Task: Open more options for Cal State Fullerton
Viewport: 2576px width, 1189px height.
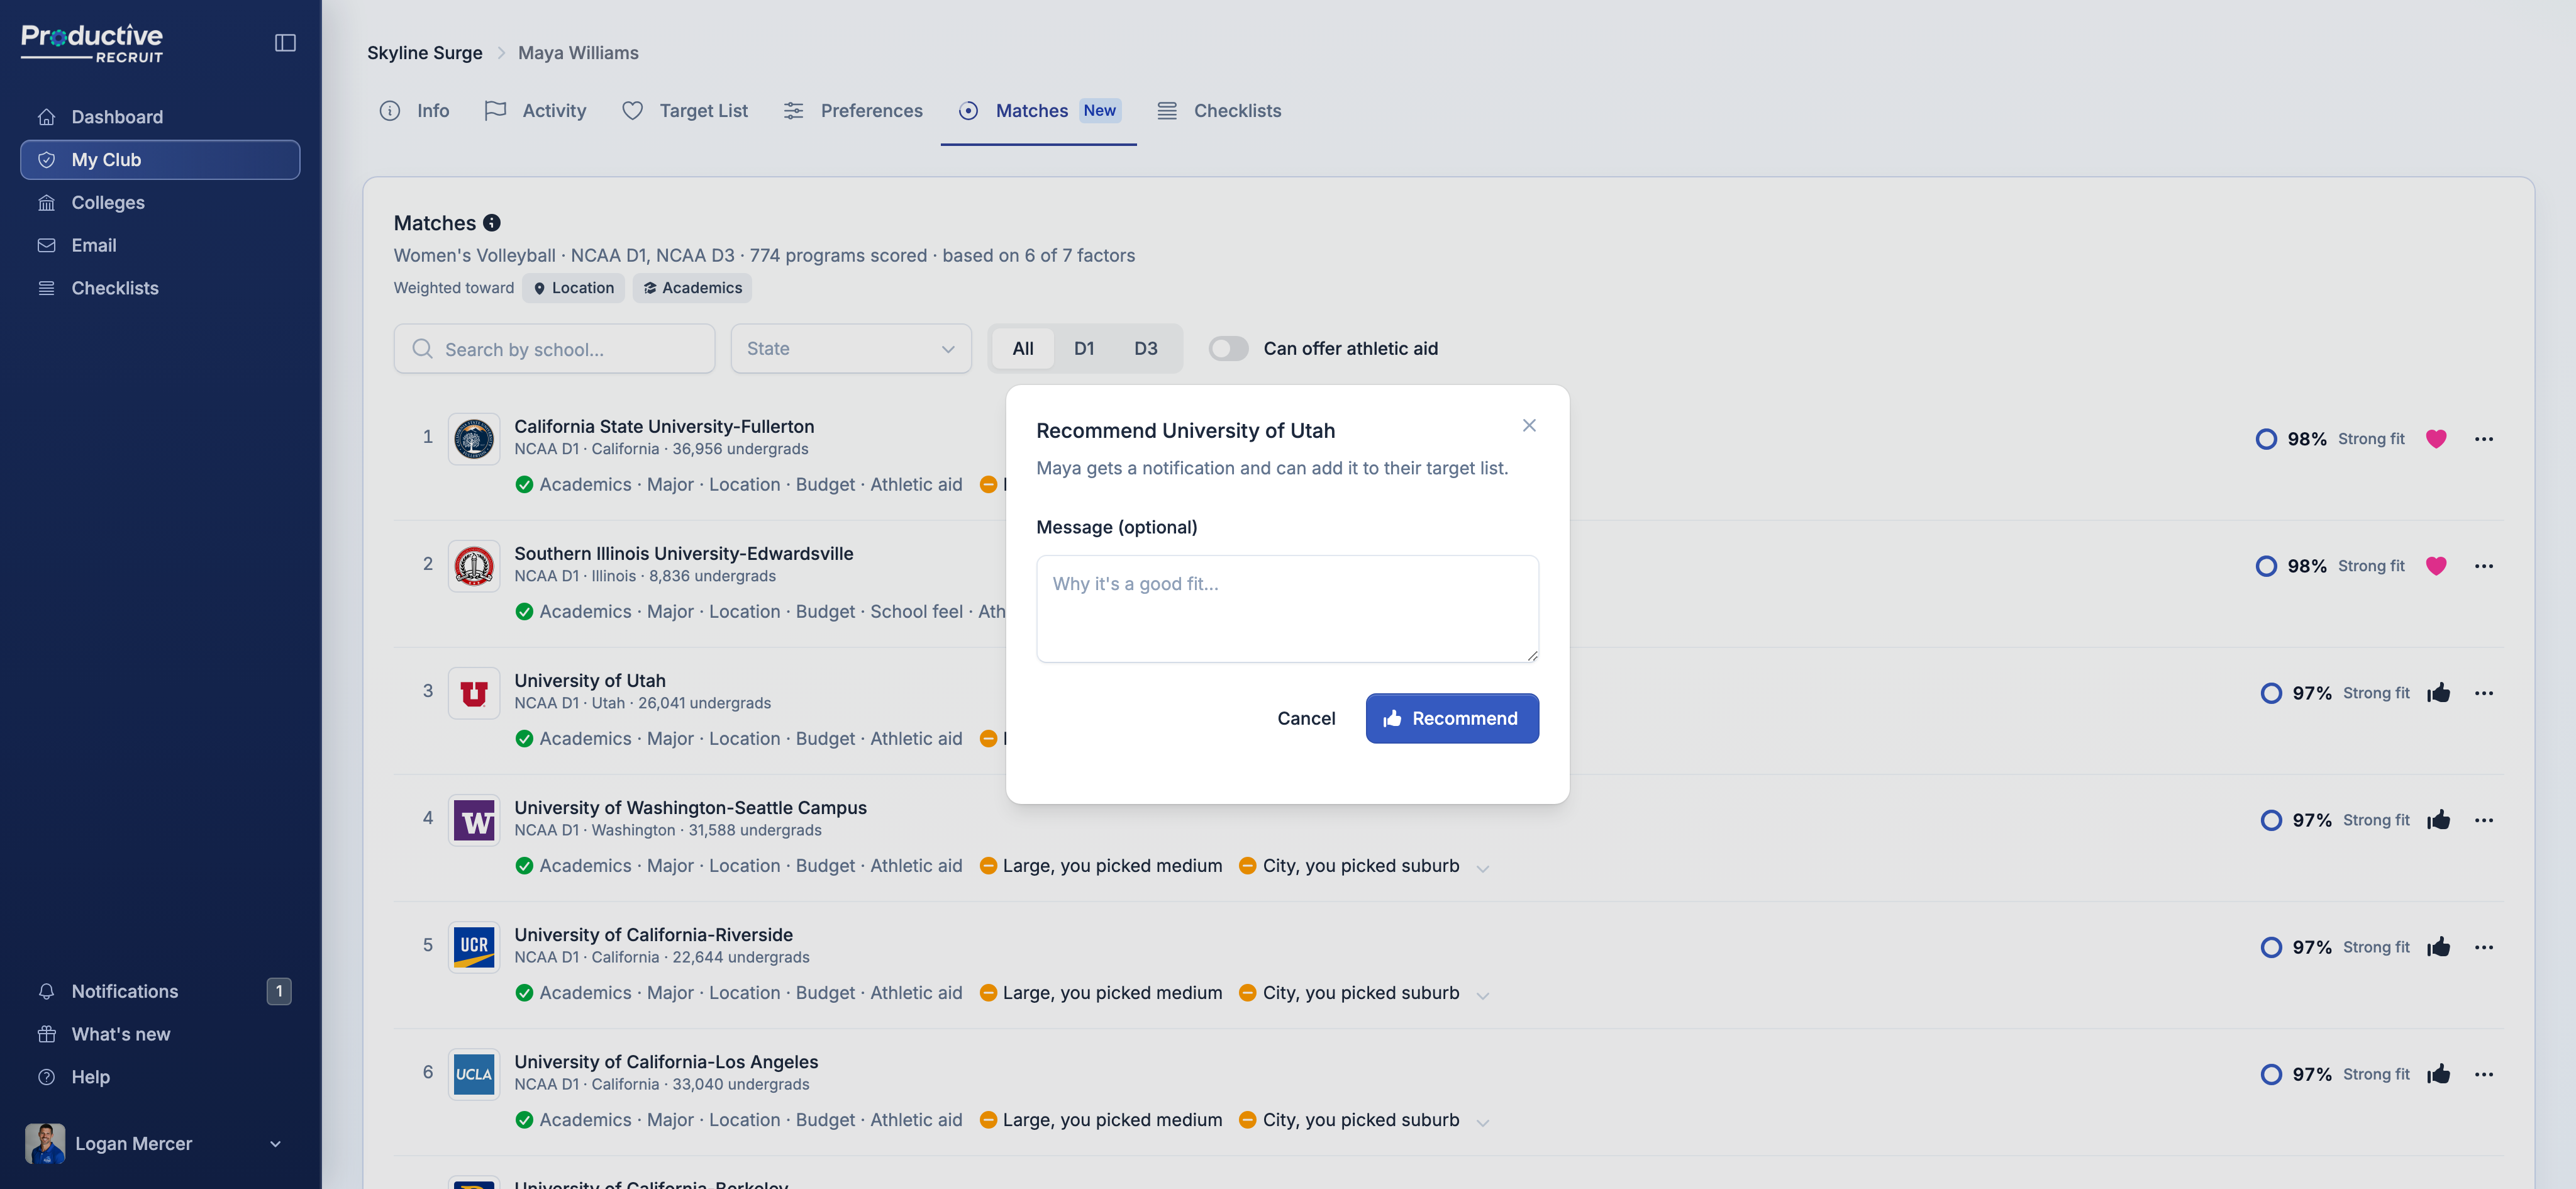Action: click(2484, 439)
